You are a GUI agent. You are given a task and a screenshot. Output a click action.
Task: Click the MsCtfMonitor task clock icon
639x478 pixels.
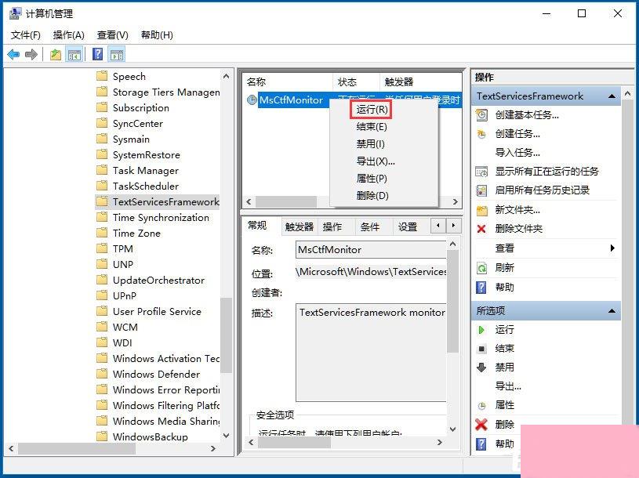[252, 100]
